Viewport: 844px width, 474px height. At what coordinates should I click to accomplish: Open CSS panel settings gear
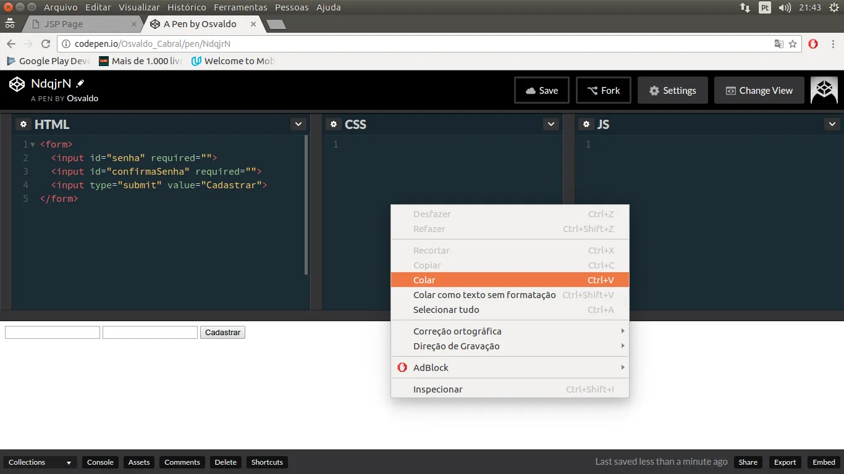click(334, 124)
